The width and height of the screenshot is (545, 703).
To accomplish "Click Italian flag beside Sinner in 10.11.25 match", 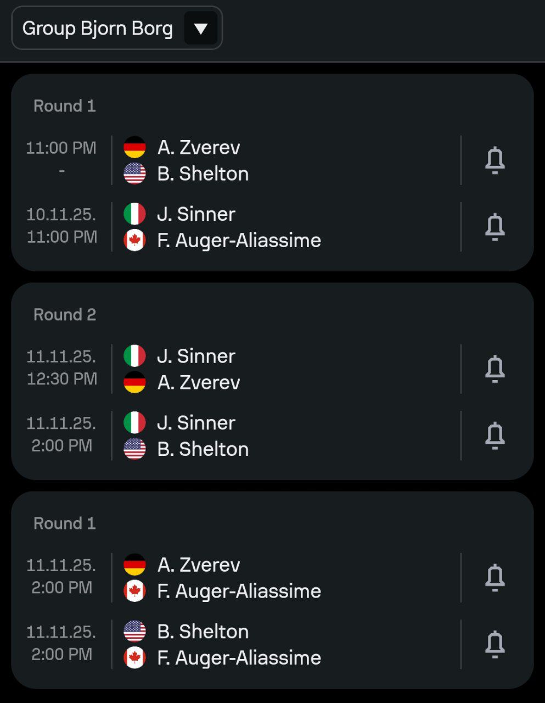I will pyautogui.click(x=134, y=214).
